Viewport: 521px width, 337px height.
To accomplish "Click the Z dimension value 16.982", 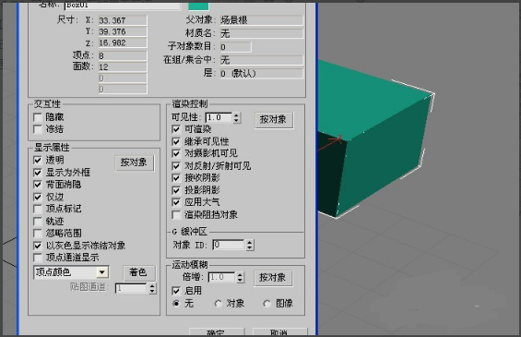I will point(123,42).
